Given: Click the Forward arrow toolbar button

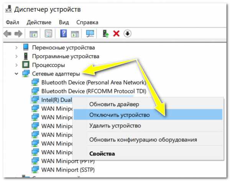Looking at the screenshot, I should 18,34.
